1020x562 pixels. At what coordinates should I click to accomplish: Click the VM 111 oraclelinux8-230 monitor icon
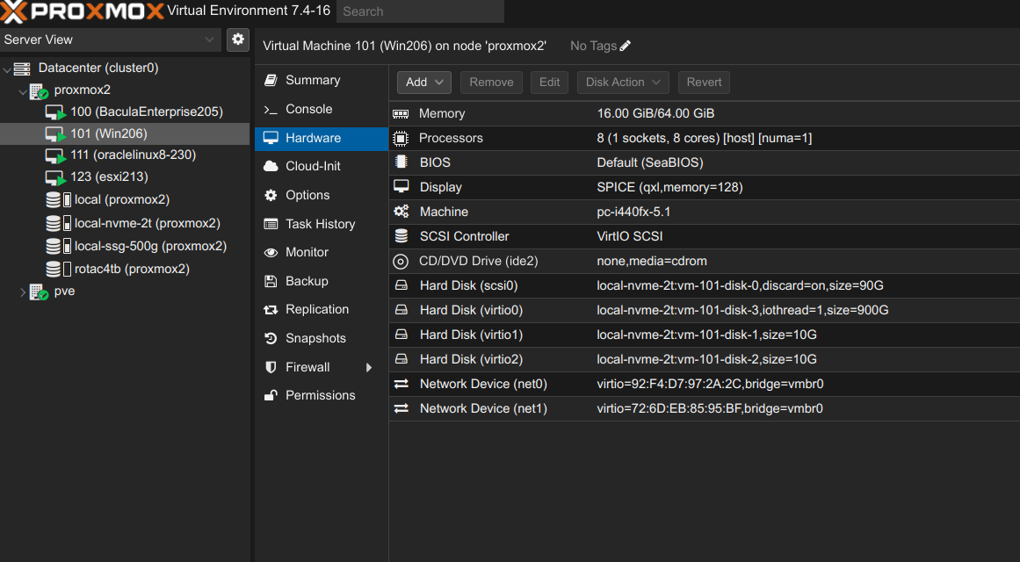coord(55,155)
